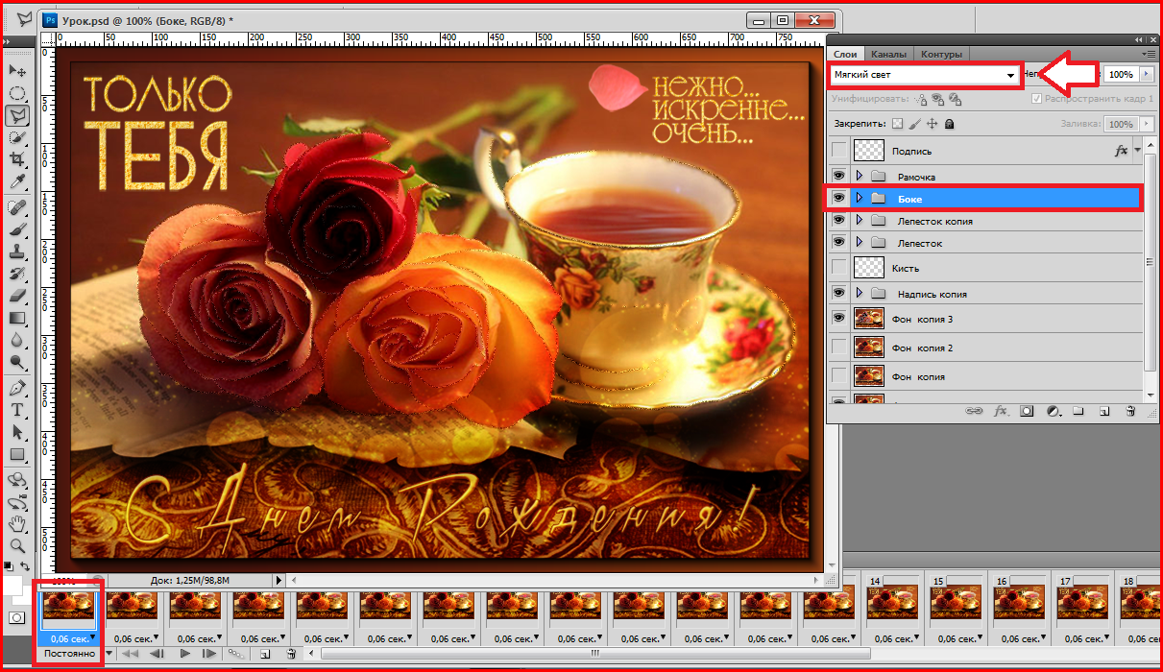Select the Horizontal Type tool

pyautogui.click(x=17, y=410)
